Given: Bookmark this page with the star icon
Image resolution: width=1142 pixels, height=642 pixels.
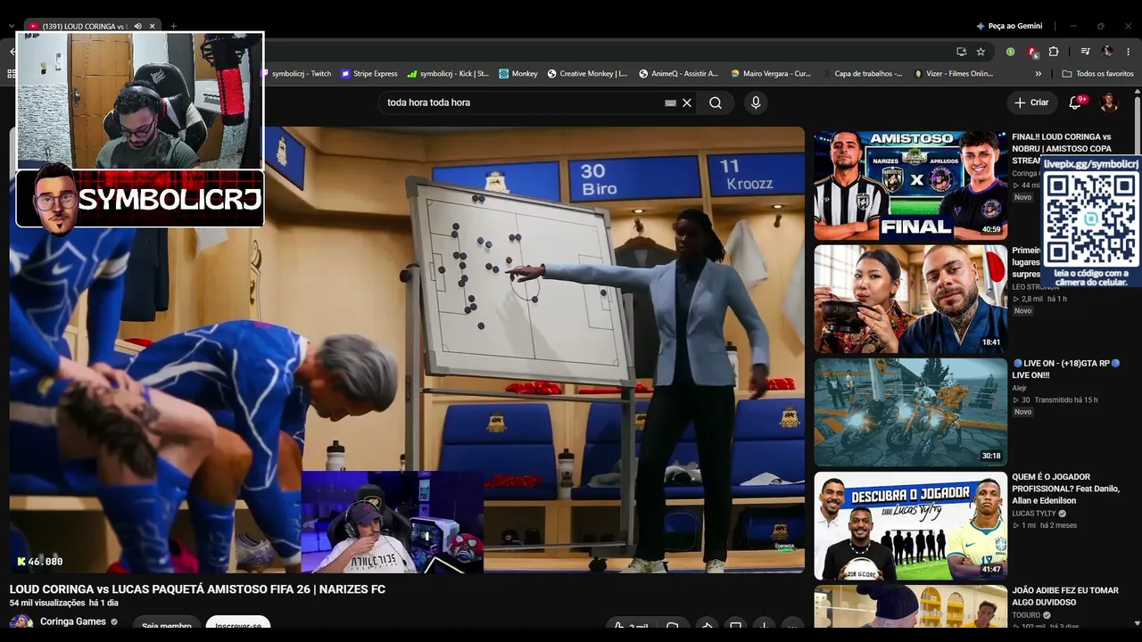Looking at the screenshot, I should pyautogui.click(x=981, y=52).
